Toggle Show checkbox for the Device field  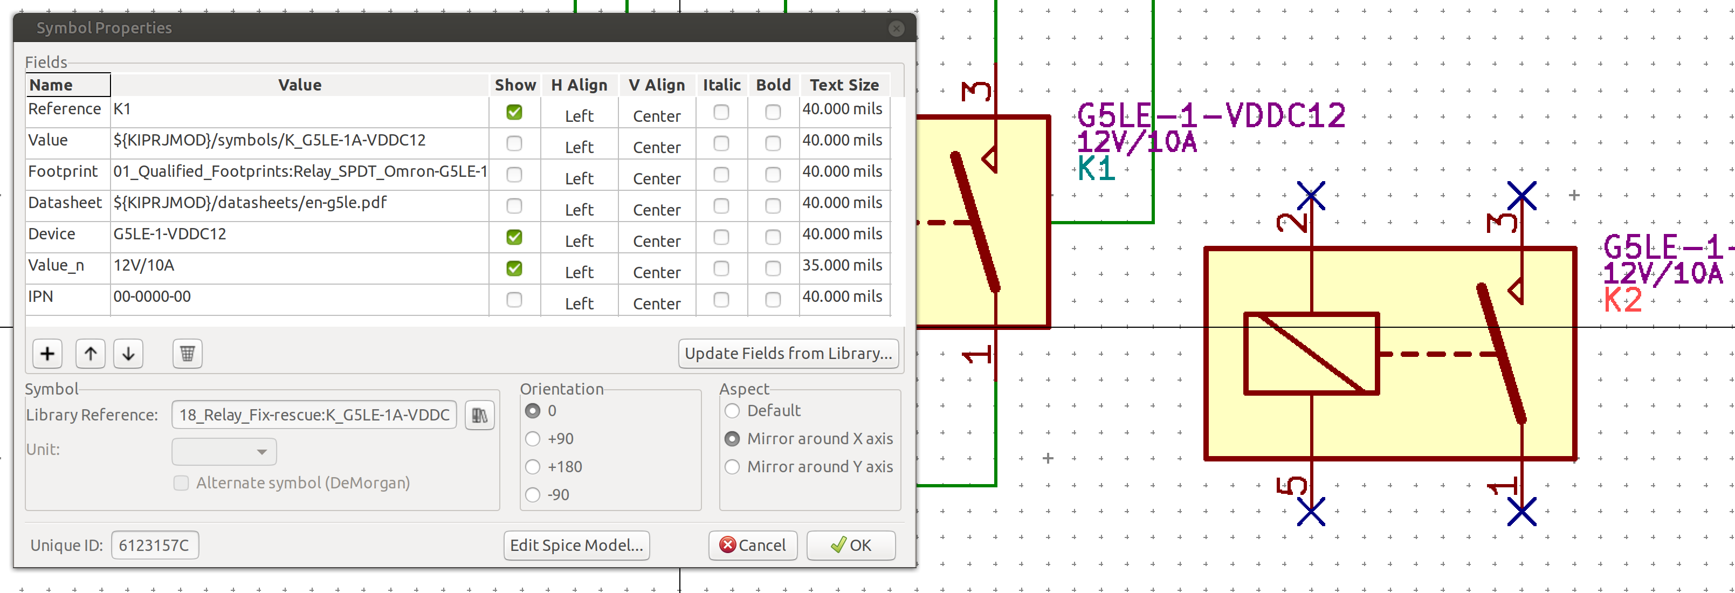pos(514,237)
